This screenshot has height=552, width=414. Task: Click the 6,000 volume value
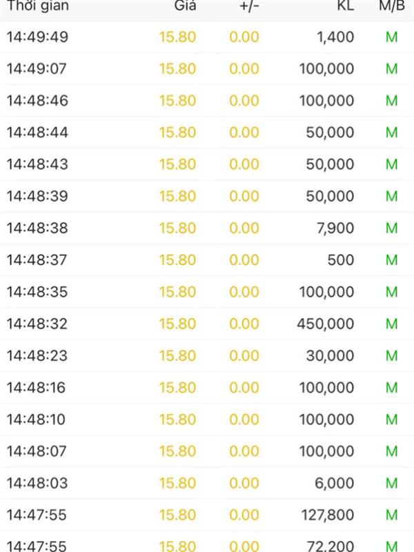[334, 483]
